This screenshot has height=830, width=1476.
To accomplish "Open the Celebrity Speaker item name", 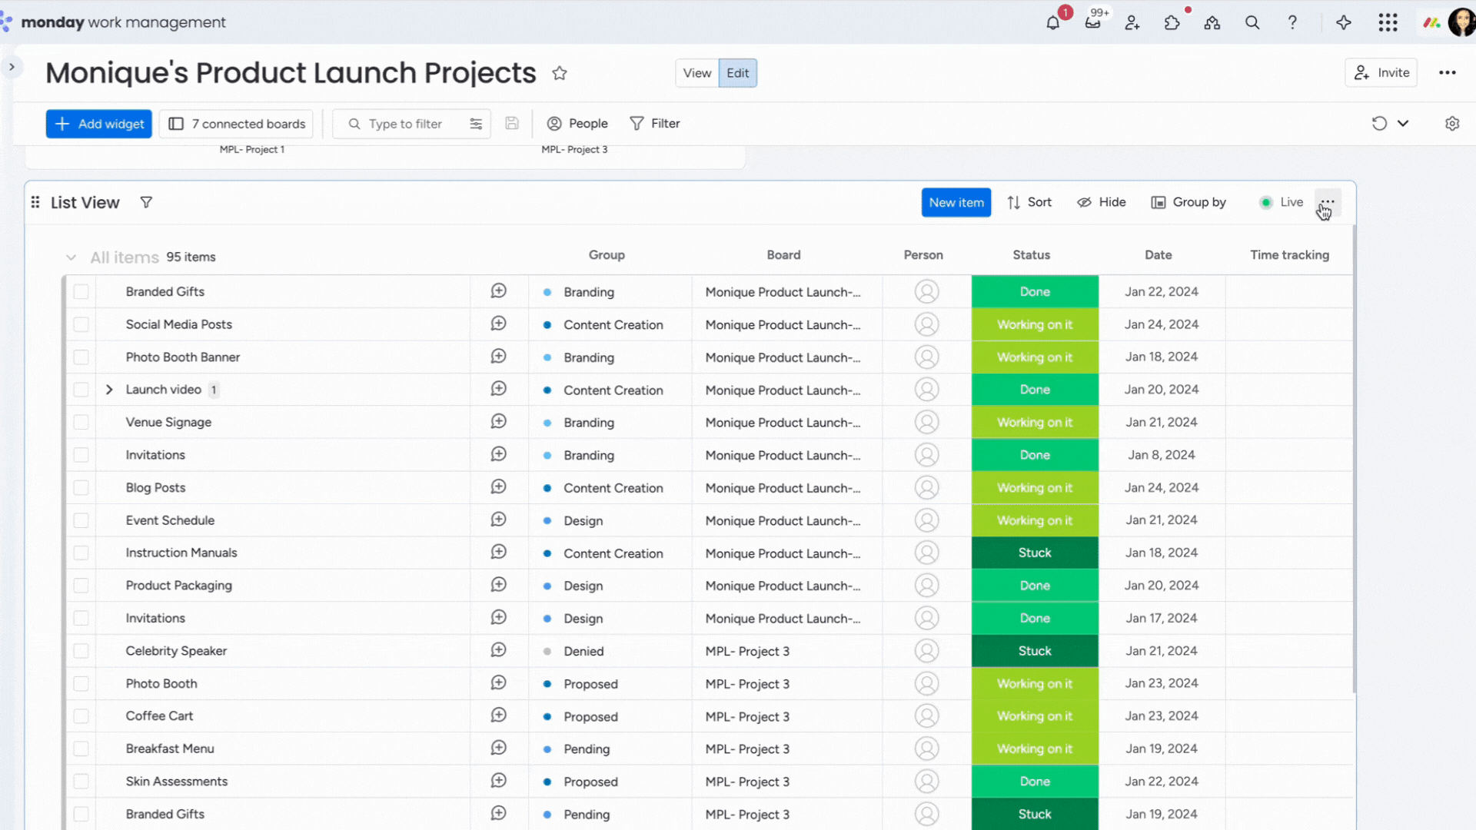I will (176, 651).
